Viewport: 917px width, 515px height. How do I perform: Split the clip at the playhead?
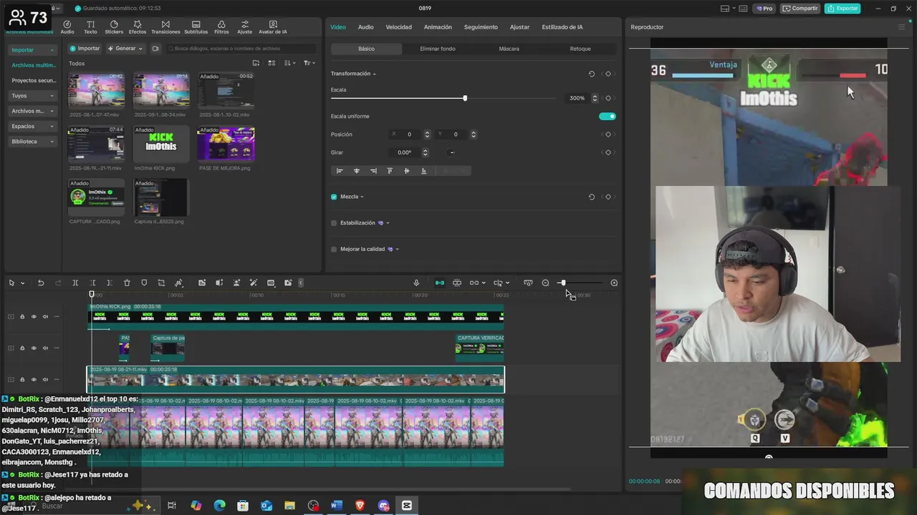pyautogui.click(x=75, y=283)
